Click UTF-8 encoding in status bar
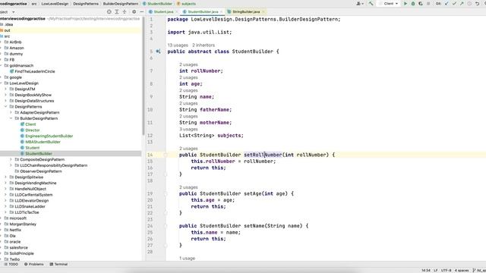486x273 pixels. pos(446,270)
